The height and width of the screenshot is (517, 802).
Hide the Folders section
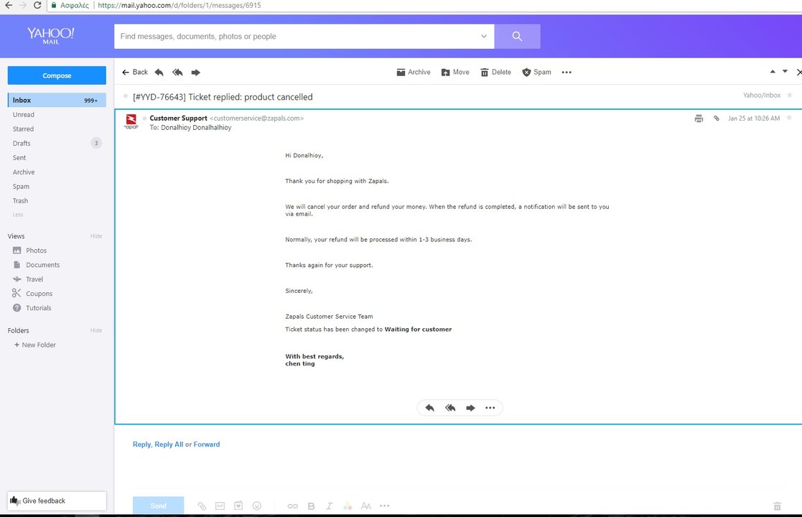(x=96, y=330)
